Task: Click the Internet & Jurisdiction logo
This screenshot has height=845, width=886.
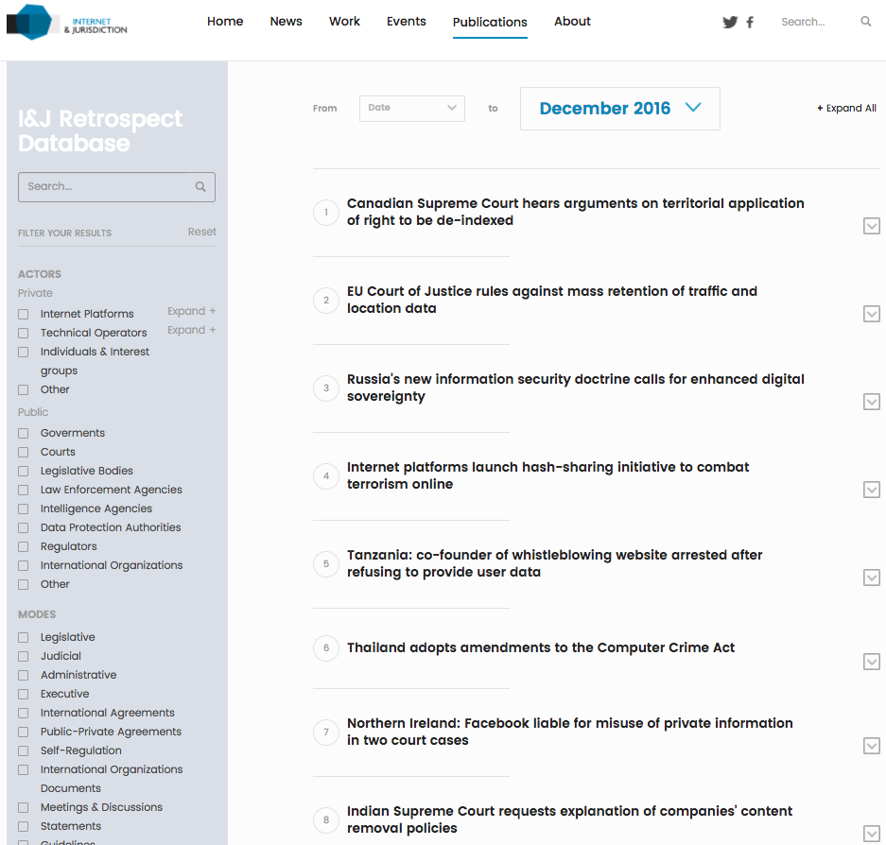Action: click(67, 23)
